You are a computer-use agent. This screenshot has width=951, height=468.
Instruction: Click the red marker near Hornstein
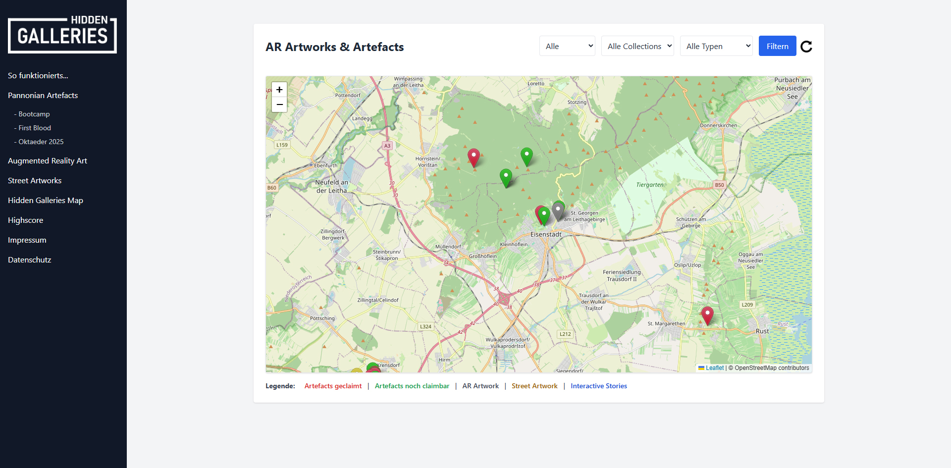[x=474, y=157]
